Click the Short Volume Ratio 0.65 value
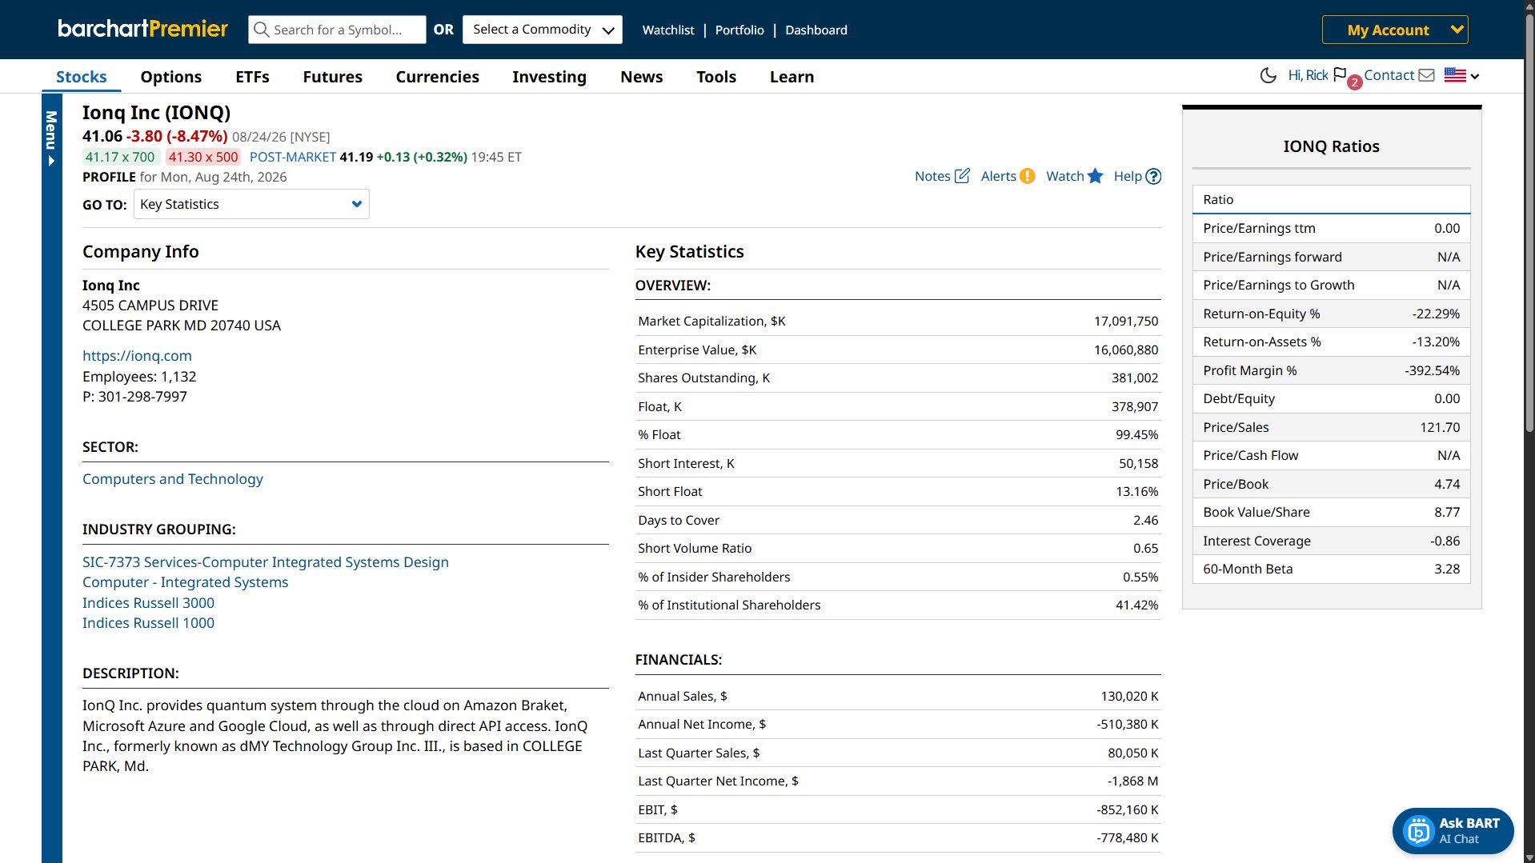Screen dimensions: 1535x863 [x=1145, y=548]
